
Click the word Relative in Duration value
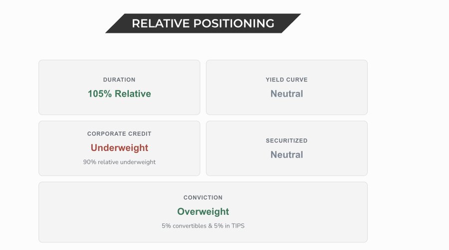pyautogui.click(x=133, y=94)
